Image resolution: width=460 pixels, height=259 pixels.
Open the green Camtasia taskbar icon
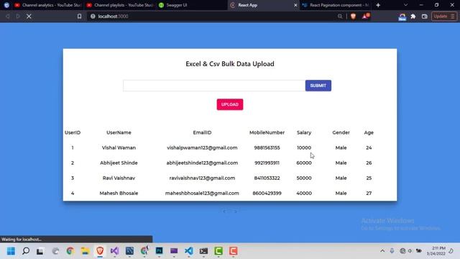[x=218, y=251]
